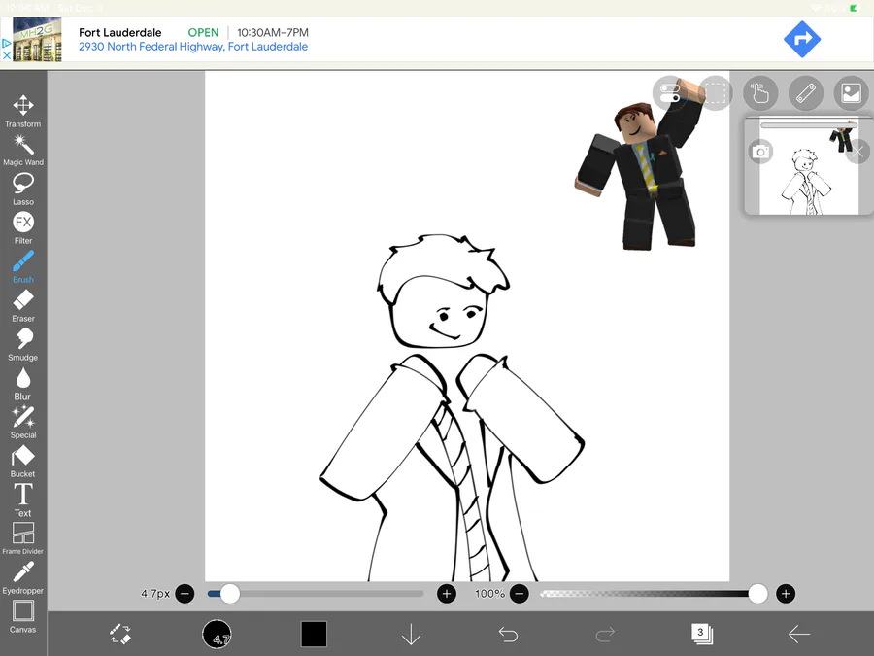The image size is (874, 656).
Task: Open the stabilizer hand icon
Action: tap(760, 93)
